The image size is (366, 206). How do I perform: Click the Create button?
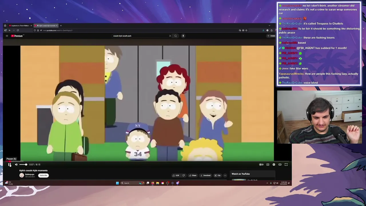click(x=271, y=36)
